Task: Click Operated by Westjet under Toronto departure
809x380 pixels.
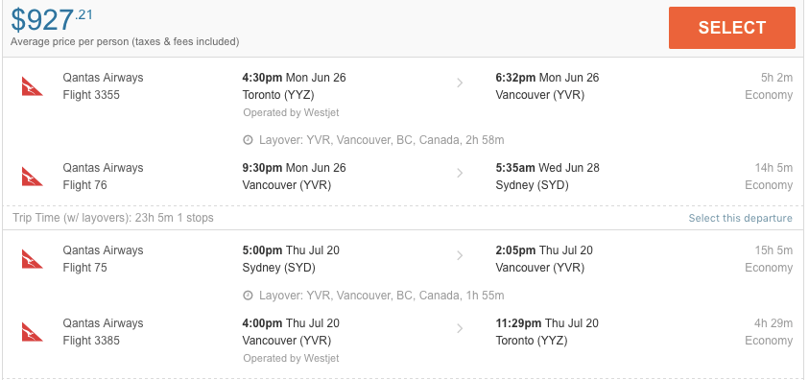Action: 291,112
